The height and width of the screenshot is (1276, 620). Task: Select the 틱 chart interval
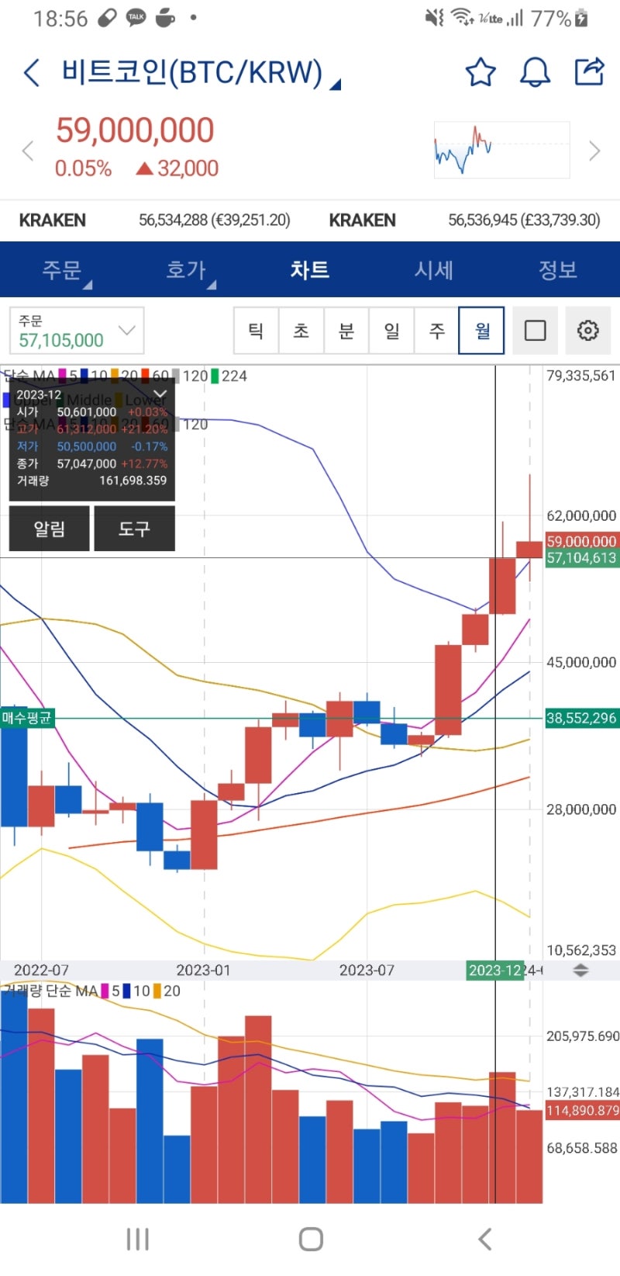pos(256,331)
